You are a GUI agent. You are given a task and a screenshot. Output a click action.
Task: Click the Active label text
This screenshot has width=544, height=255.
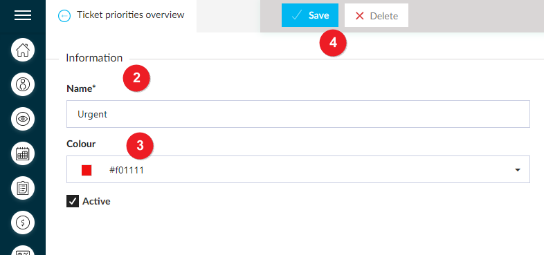pos(96,201)
